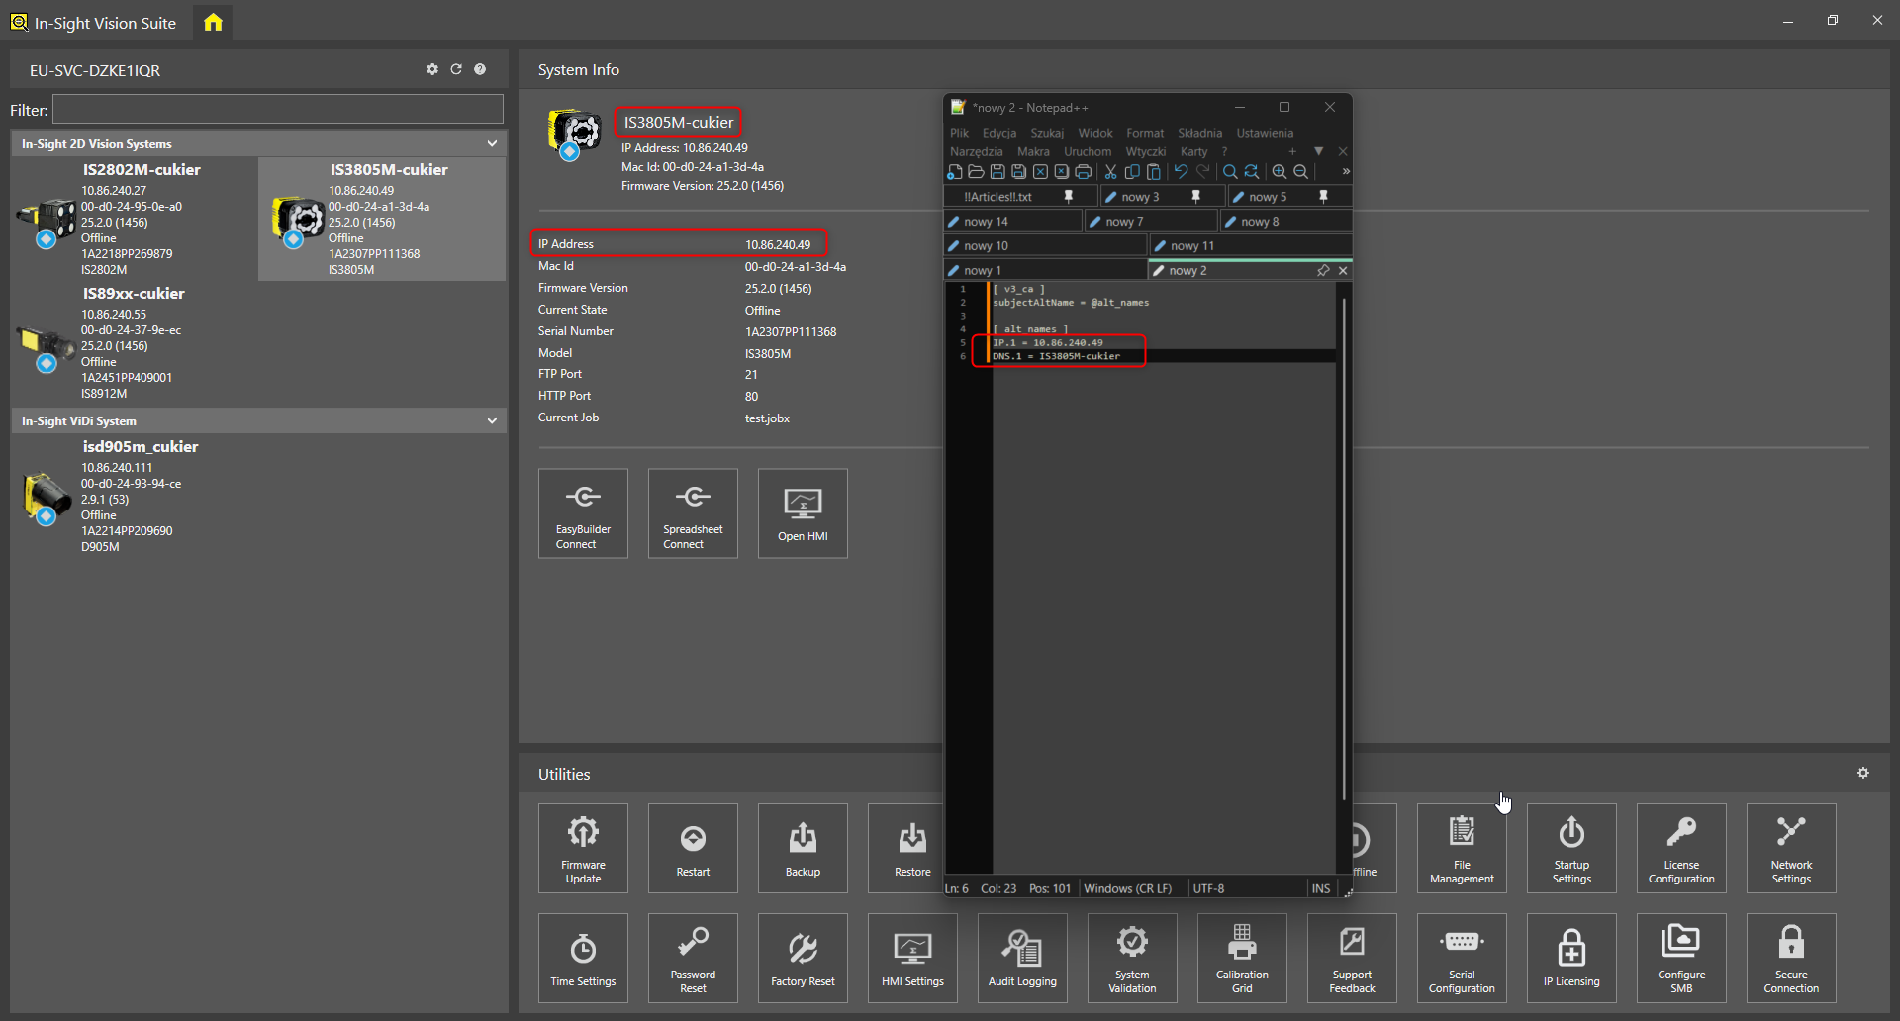Click Save icon in Notepad++ toolbar
This screenshot has width=1900, height=1021.
[x=997, y=171]
